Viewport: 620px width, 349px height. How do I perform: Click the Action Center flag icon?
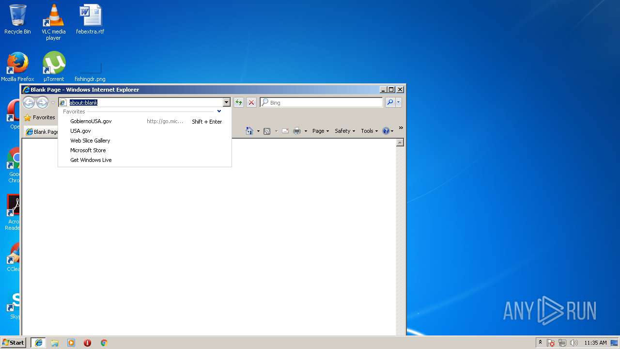pos(551,343)
